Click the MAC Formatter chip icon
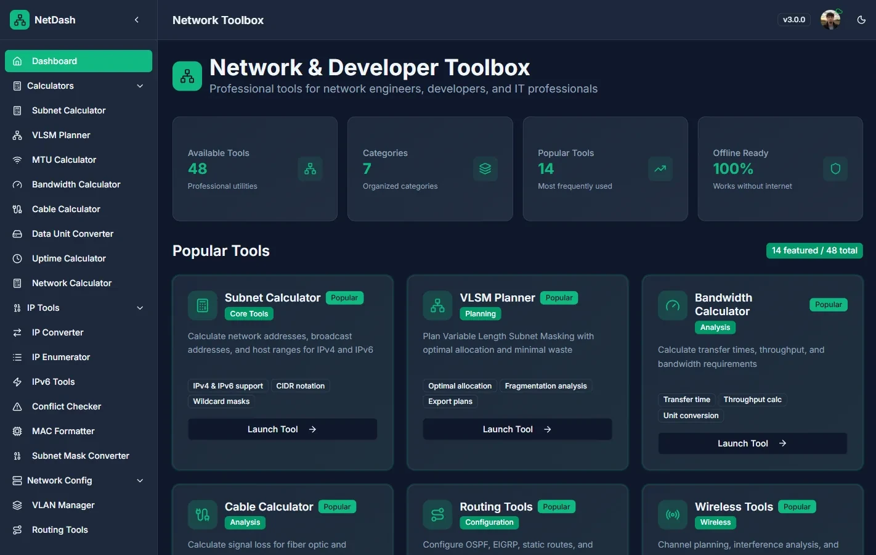The height and width of the screenshot is (555, 876). click(x=17, y=431)
